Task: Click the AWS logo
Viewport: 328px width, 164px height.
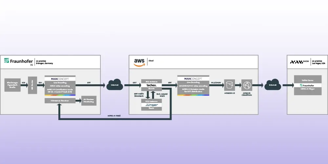Action: [x=139, y=62]
